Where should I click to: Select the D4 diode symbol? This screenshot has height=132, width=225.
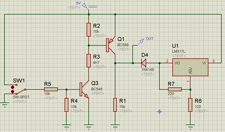point(144,63)
